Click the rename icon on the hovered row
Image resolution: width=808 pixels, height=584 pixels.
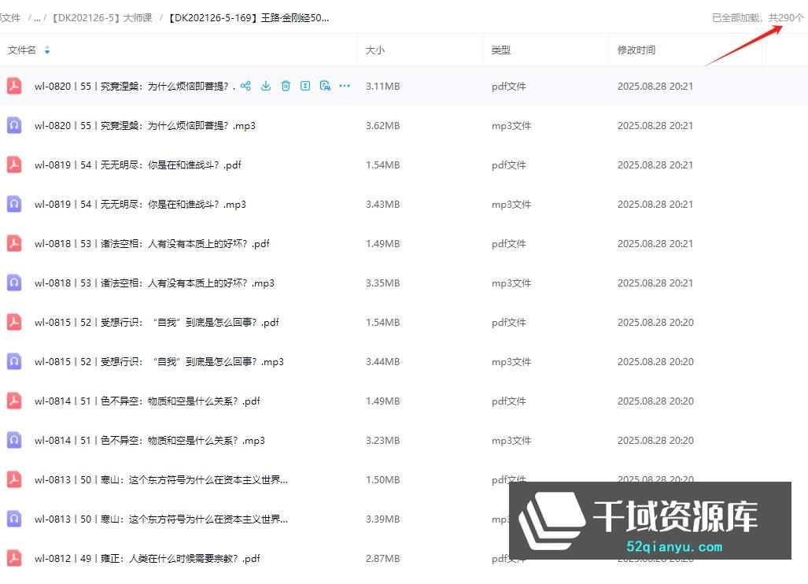(x=305, y=86)
